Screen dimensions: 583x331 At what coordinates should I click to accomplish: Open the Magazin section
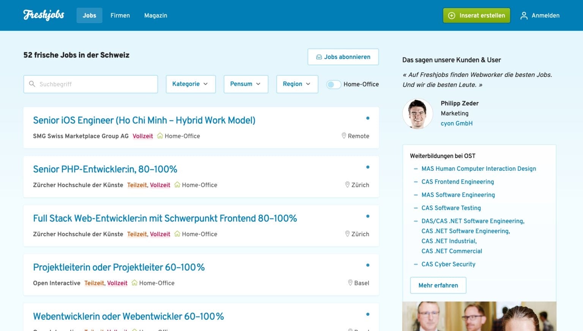[x=155, y=16]
